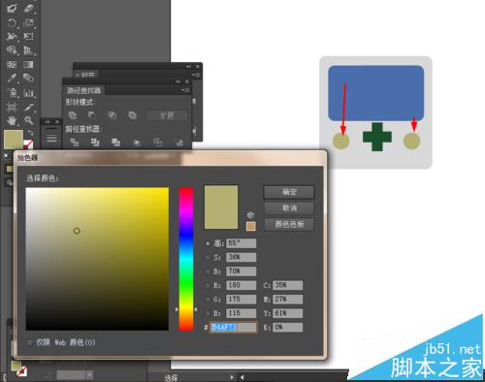Open the Align panel flyout menu

click(196, 75)
